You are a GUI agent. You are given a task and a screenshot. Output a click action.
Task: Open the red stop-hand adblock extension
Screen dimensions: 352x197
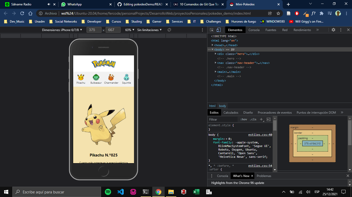pos(297,13)
